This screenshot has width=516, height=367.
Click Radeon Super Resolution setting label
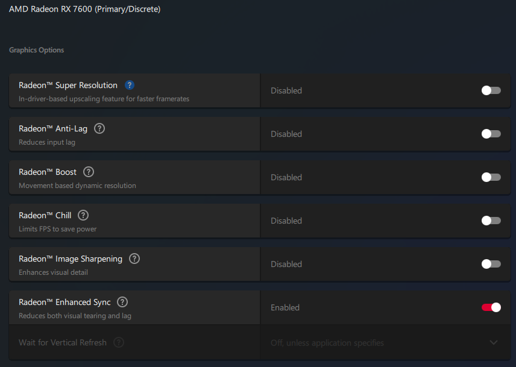point(68,85)
